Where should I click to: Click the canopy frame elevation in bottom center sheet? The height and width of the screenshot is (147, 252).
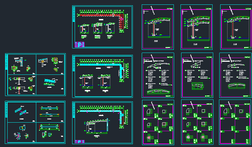pos(95,125)
